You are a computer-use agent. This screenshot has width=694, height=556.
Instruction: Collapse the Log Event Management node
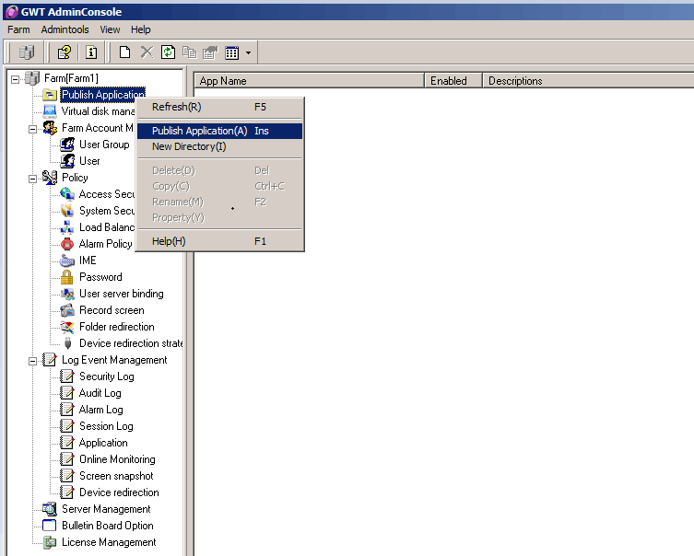point(33,360)
